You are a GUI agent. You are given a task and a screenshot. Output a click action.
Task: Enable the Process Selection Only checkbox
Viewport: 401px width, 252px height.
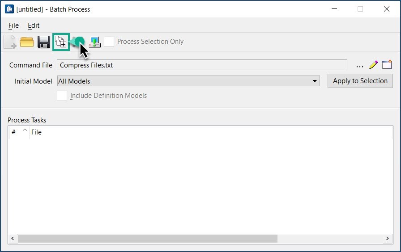click(109, 42)
